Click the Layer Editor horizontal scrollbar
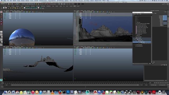Image resolution: width=169 pixels, height=95 pixels. [x=155, y=80]
